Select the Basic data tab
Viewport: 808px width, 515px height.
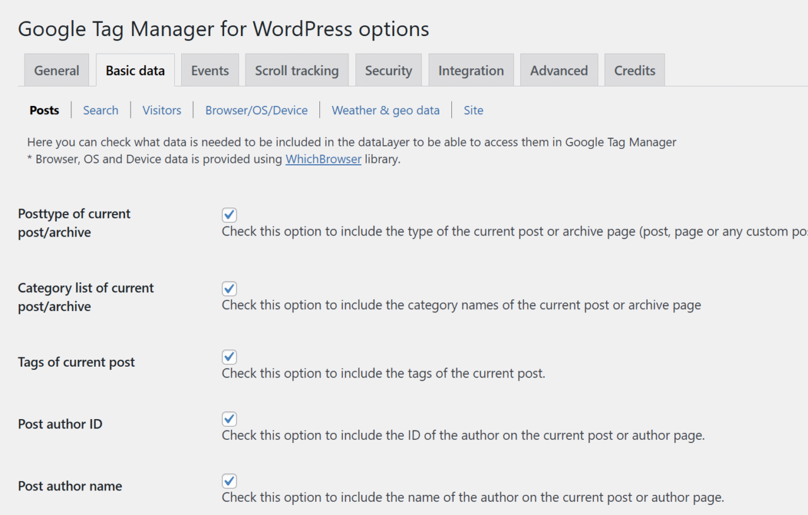pyautogui.click(x=135, y=70)
